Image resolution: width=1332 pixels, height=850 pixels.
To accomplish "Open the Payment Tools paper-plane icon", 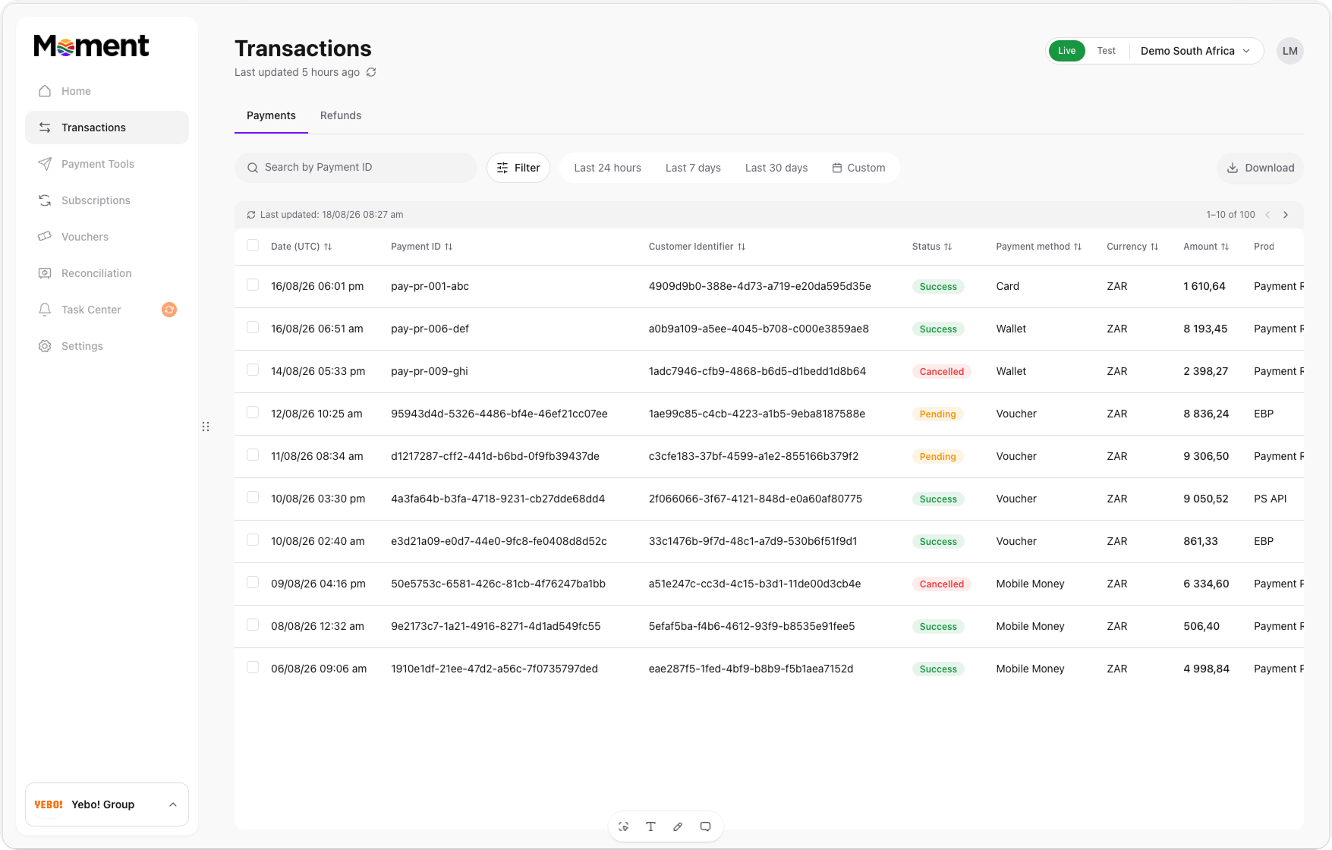I will click(x=45, y=164).
